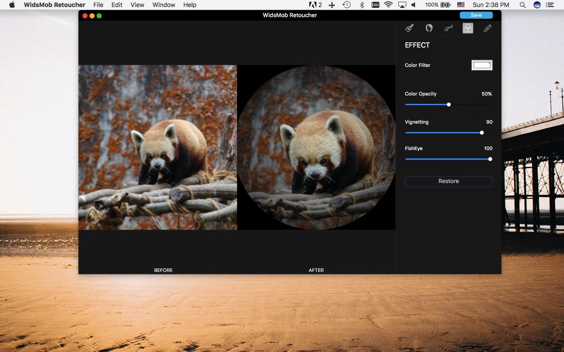The image size is (564, 352).
Task: Open the Time Machine clock menu
Action: pyautogui.click(x=346, y=5)
